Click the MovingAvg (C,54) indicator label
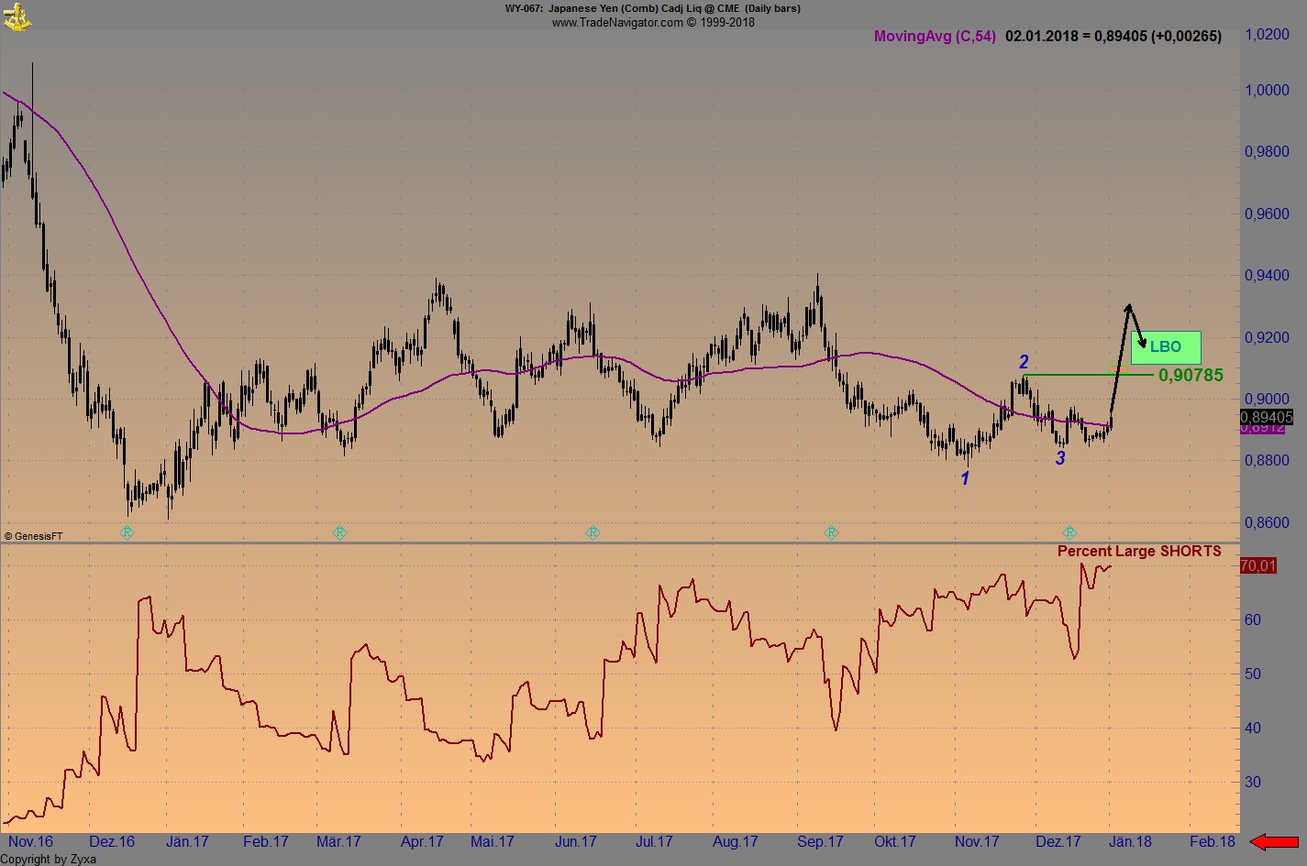1307x866 pixels. coord(935,37)
